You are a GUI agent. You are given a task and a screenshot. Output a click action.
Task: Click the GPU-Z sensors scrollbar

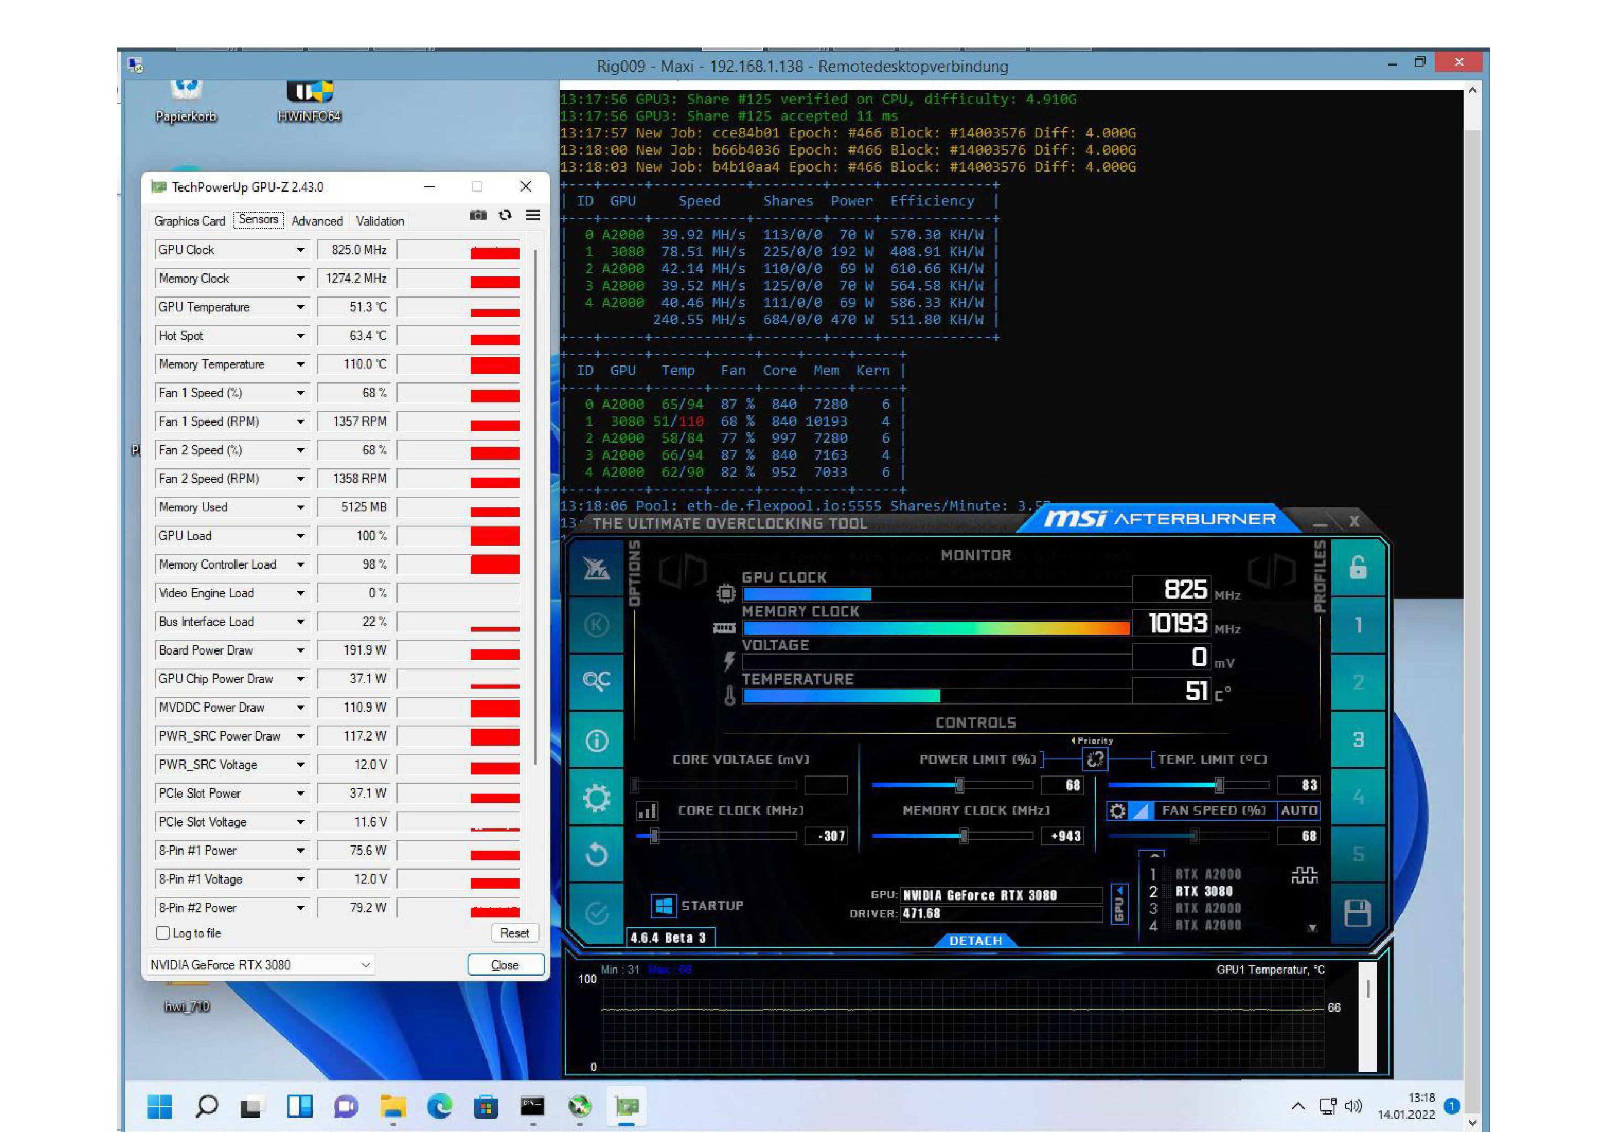pyautogui.click(x=535, y=508)
